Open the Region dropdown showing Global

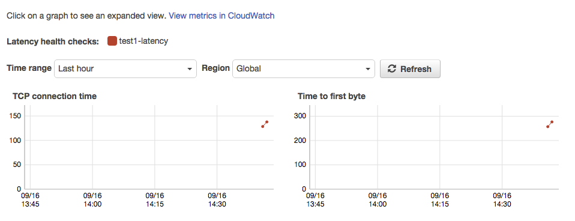coord(304,68)
